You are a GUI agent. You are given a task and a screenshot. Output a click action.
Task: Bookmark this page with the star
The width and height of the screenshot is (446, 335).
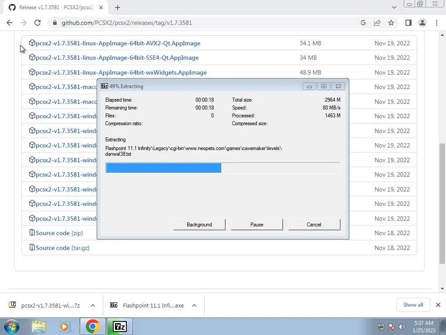point(391,23)
